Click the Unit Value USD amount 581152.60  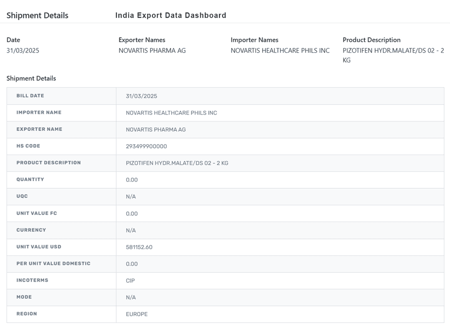tap(139, 247)
